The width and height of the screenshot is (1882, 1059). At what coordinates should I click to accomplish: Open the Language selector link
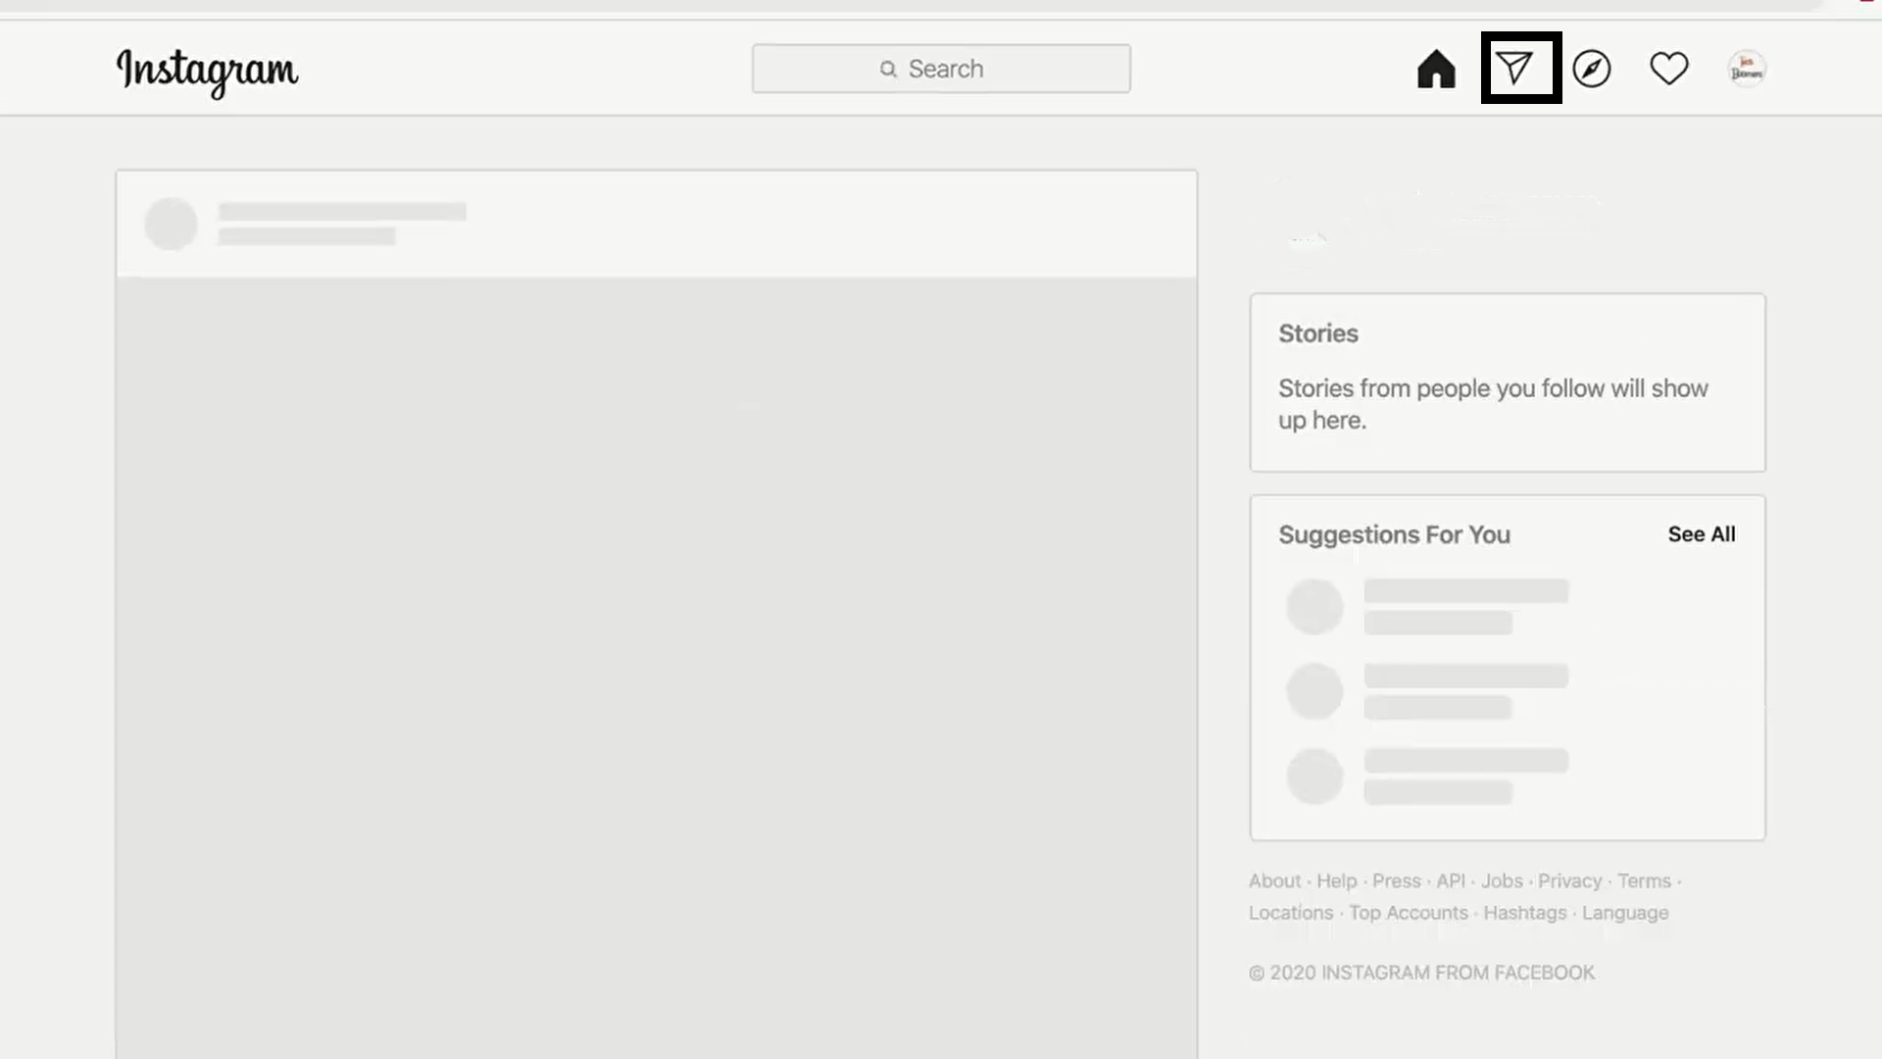point(1624,912)
